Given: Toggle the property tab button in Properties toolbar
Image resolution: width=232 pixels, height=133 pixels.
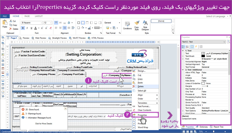Looking at the screenshot, I should coord(192,47).
